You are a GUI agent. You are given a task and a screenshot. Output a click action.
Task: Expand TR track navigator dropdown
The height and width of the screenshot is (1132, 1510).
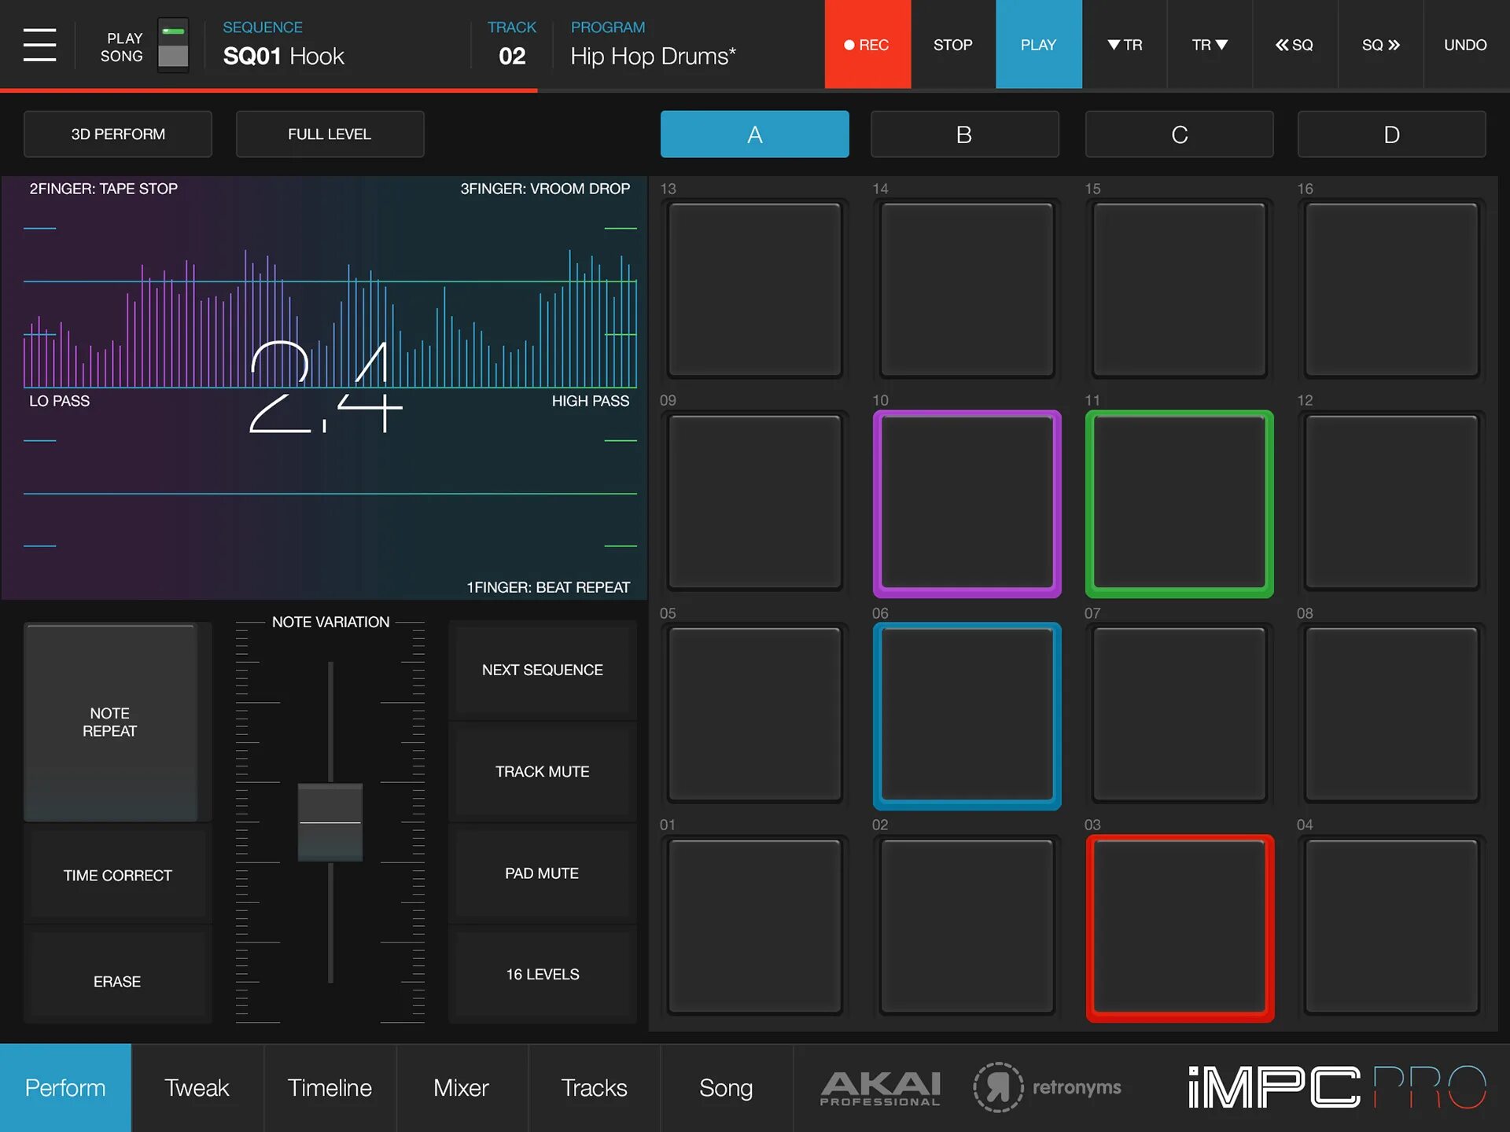(1210, 42)
